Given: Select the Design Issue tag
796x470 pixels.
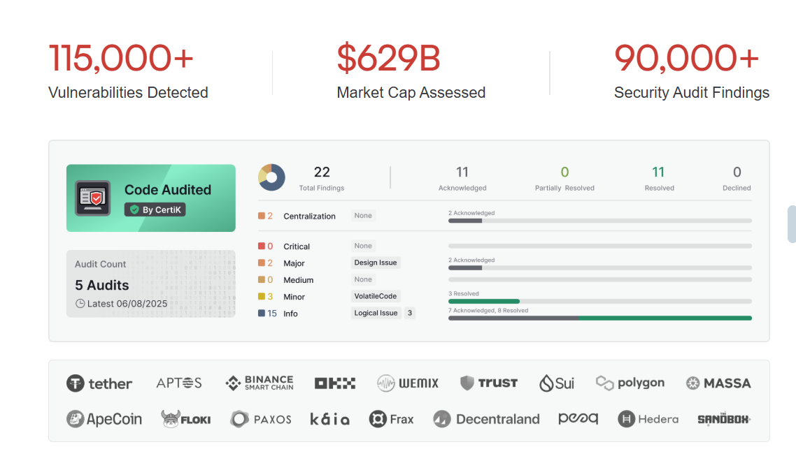Looking at the screenshot, I should (x=376, y=263).
